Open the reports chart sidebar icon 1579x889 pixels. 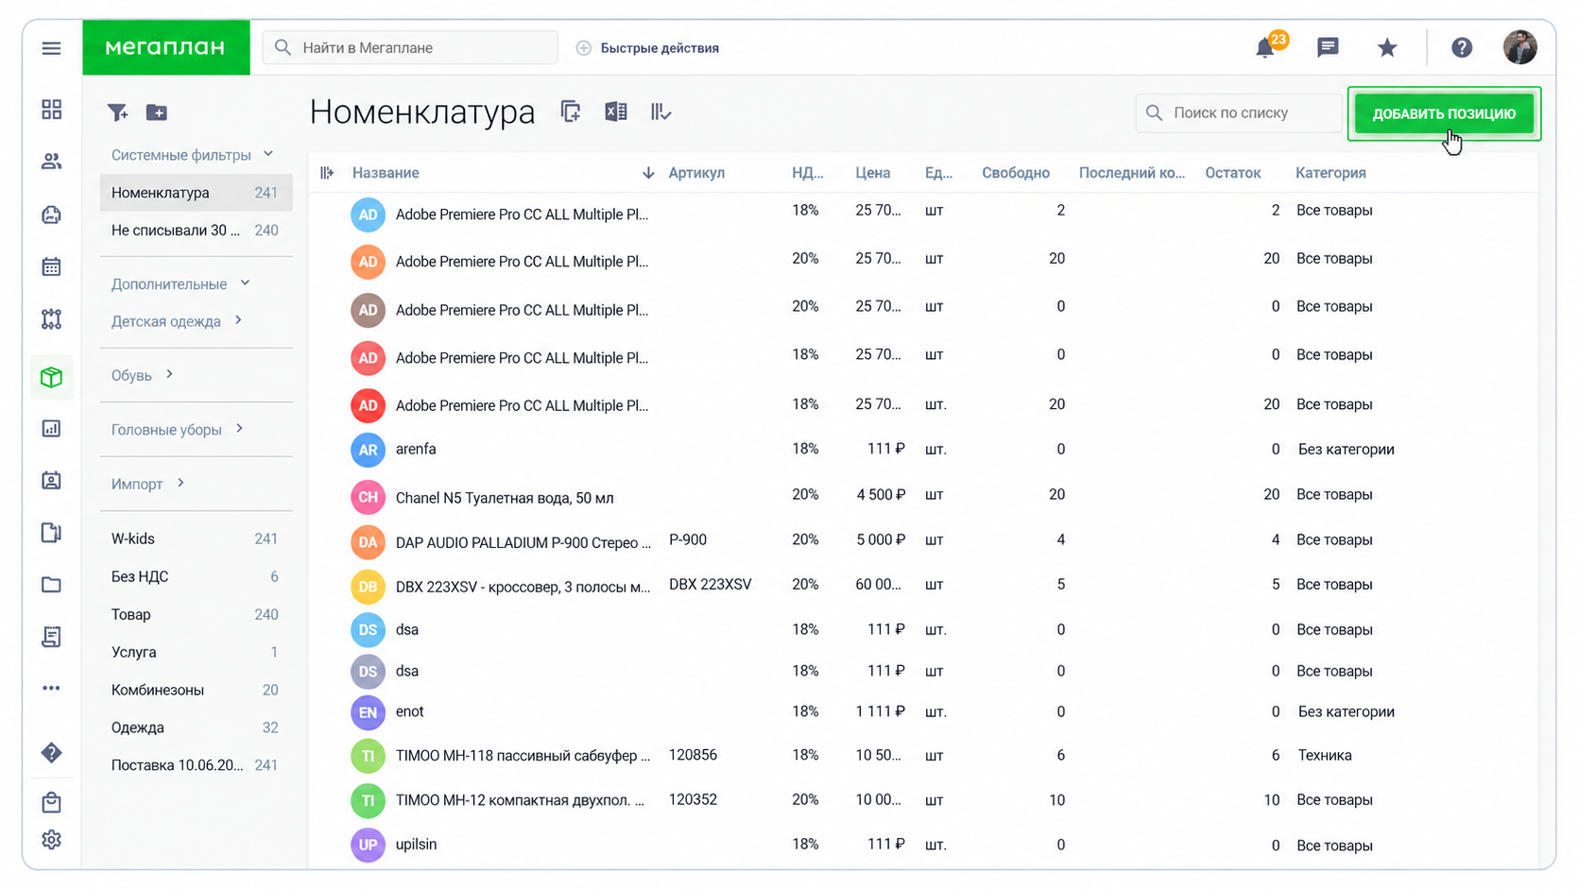pyautogui.click(x=52, y=429)
